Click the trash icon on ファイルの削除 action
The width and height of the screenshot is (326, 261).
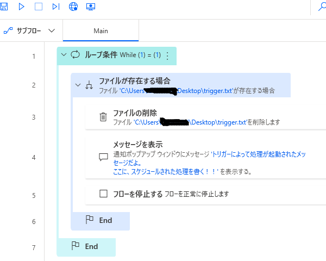103,117
